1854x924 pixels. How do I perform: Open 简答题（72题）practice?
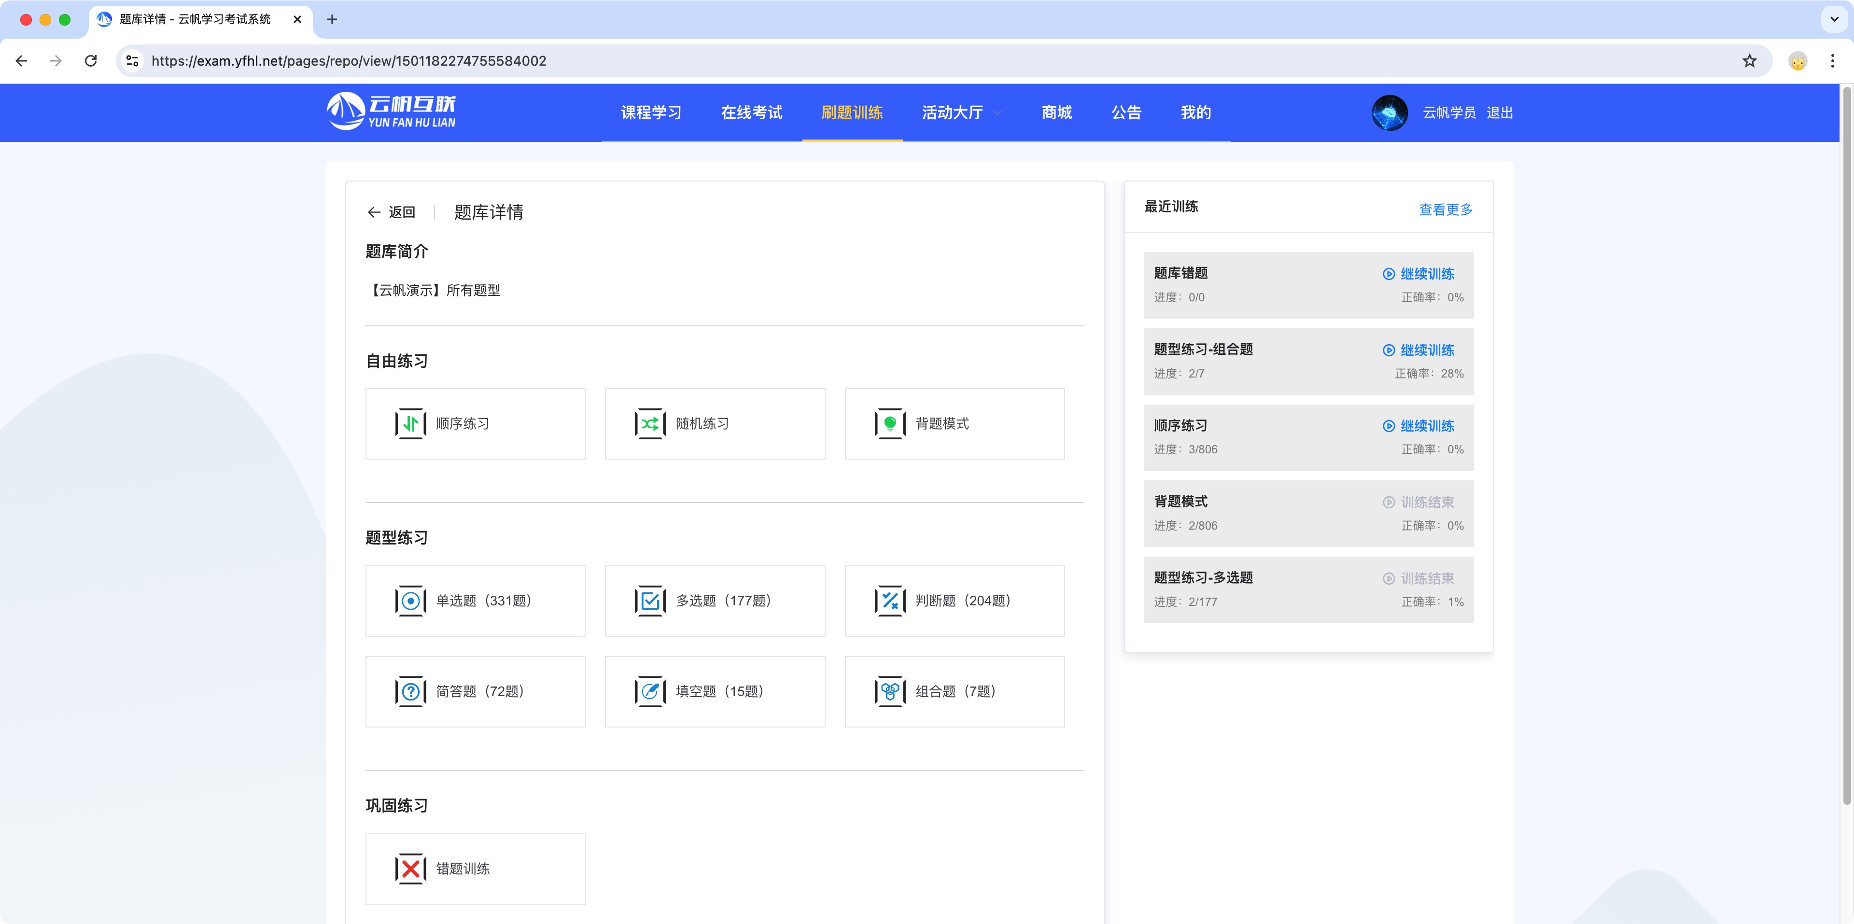[x=475, y=692]
